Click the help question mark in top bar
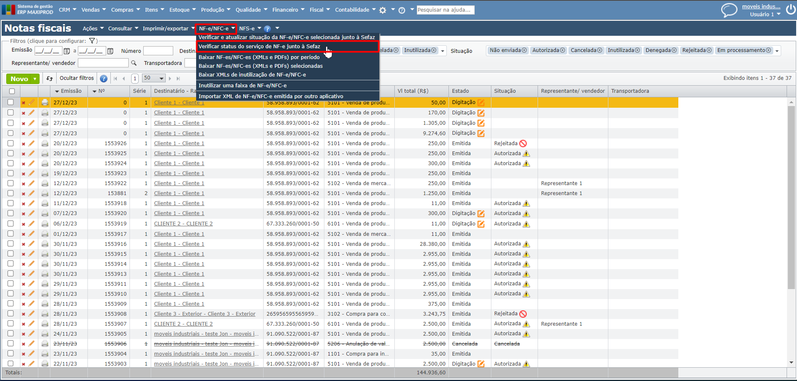The height and width of the screenshot is (381, 797). 402,10
